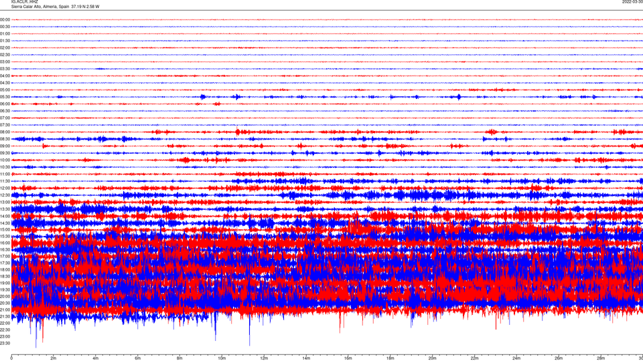Select the 09:00 row time label
Viewport: 643px width, 361px height.
coord(5,146)
